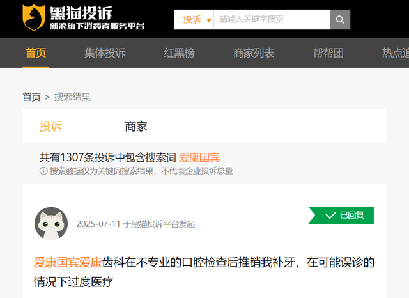
Task: Click the 2025-07-11 于黑猫投诉平台发起 date text
Action: [135, 224]
